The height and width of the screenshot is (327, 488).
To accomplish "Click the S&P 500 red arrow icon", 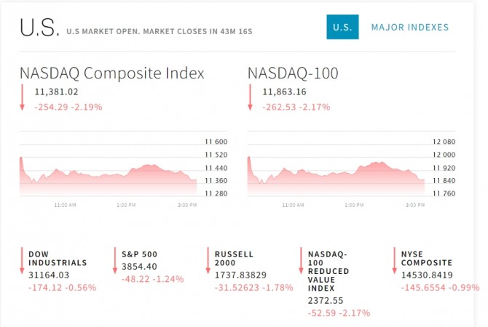I will point(116,262).
